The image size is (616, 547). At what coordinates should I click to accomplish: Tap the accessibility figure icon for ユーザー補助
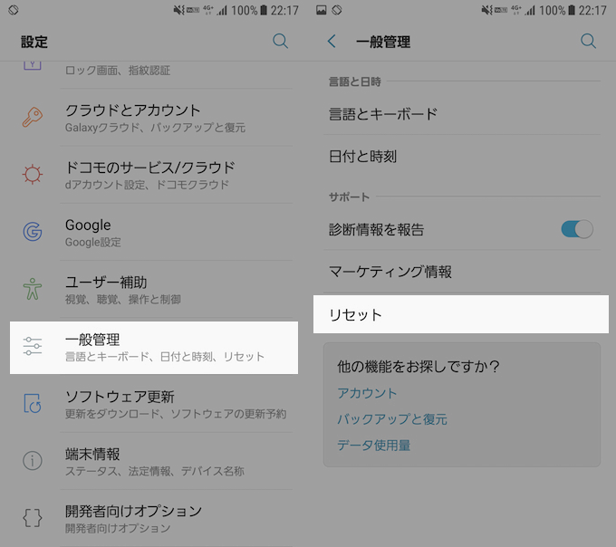(x=33, y=289)
